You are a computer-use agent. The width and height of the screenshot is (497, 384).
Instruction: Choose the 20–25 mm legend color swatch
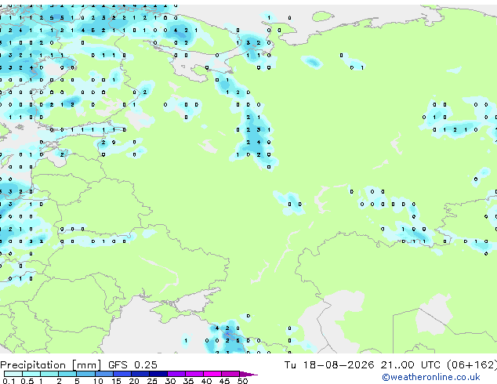click(x=140, y=374)
